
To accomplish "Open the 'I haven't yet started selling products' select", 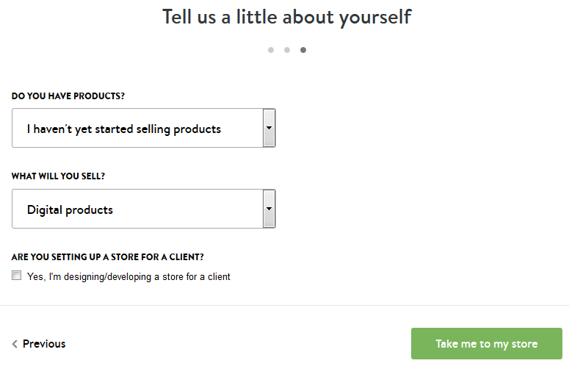I will pos(137,129).
